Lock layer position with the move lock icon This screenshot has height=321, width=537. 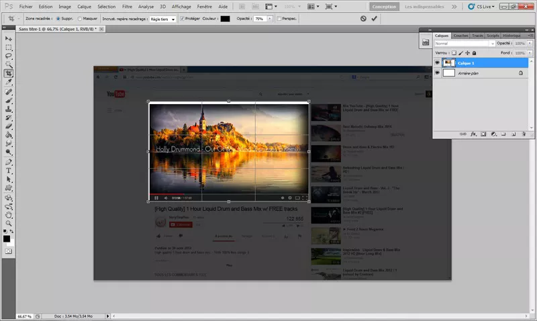coord(468,52)
